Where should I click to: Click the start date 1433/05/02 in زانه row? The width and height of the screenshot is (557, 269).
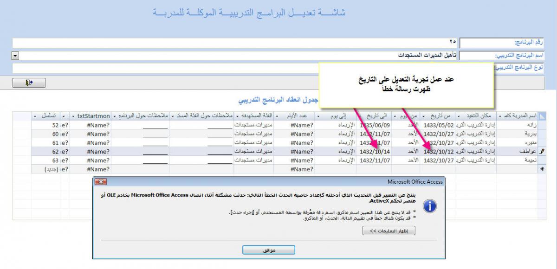point(439,125)
